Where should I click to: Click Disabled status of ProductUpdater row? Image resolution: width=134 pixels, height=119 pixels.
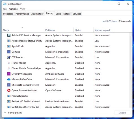pyautogui.click(x=79, y=96)
